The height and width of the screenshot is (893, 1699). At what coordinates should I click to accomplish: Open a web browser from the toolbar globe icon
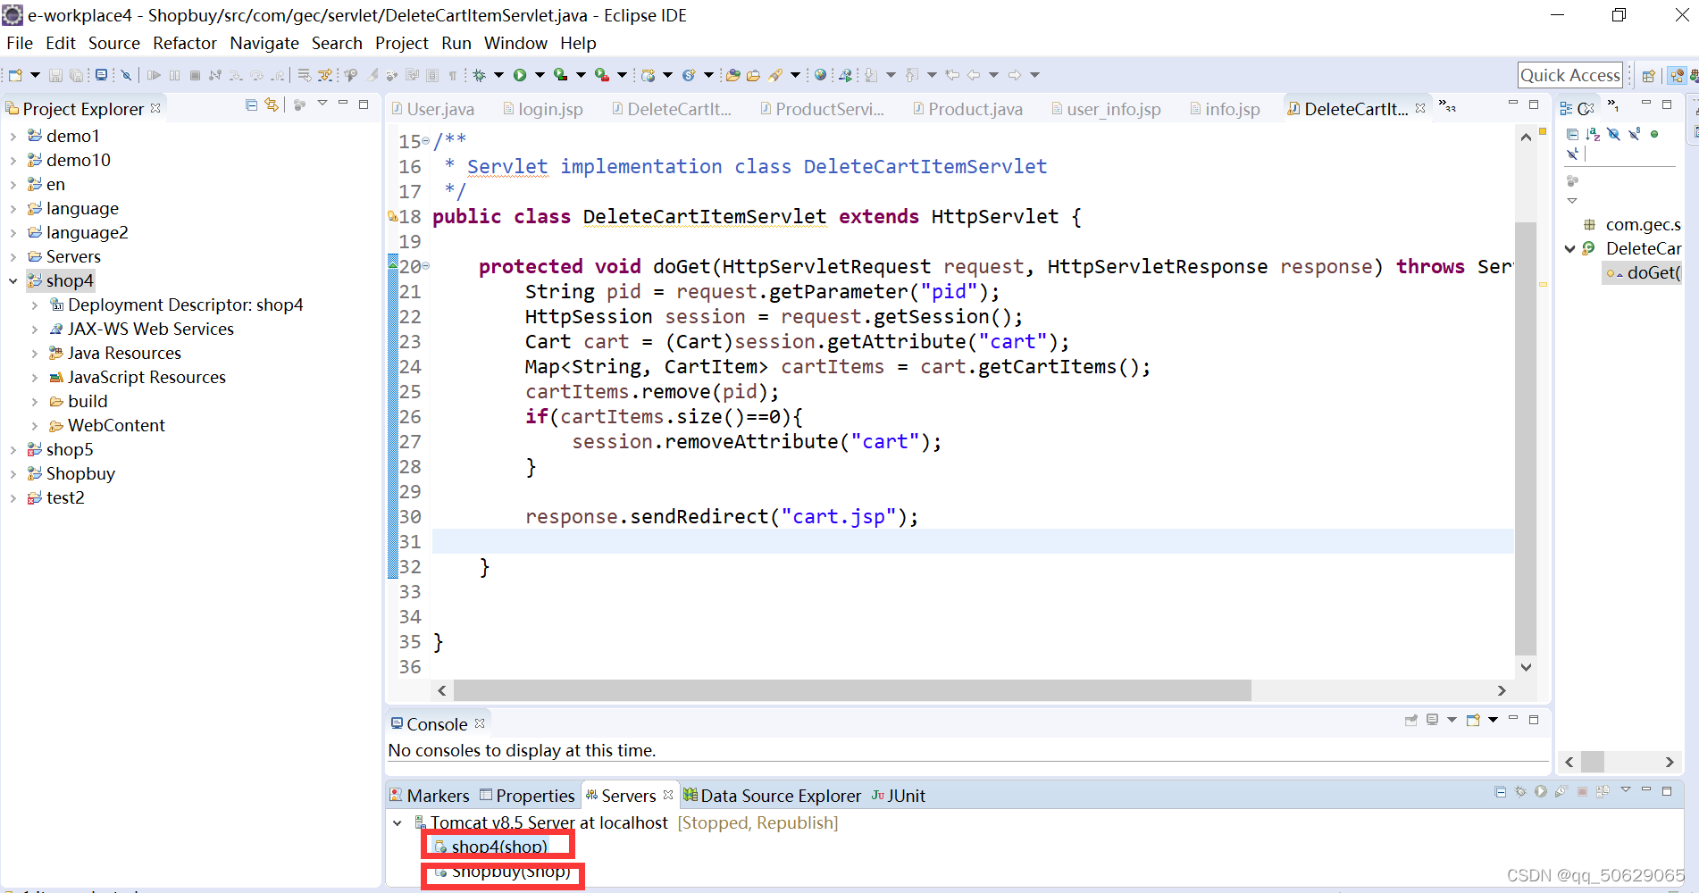point(819,75)
